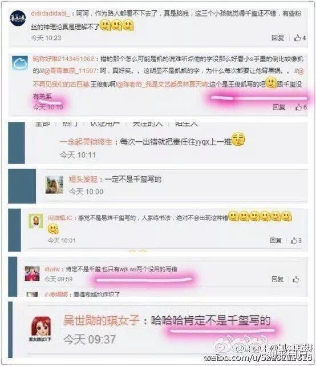Viewport: 316px width, 366px height.
Task: Reply to the 10:10 comment
Action: (x=279, y=107)
